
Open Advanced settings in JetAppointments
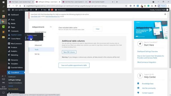click(x=38, y=45)
